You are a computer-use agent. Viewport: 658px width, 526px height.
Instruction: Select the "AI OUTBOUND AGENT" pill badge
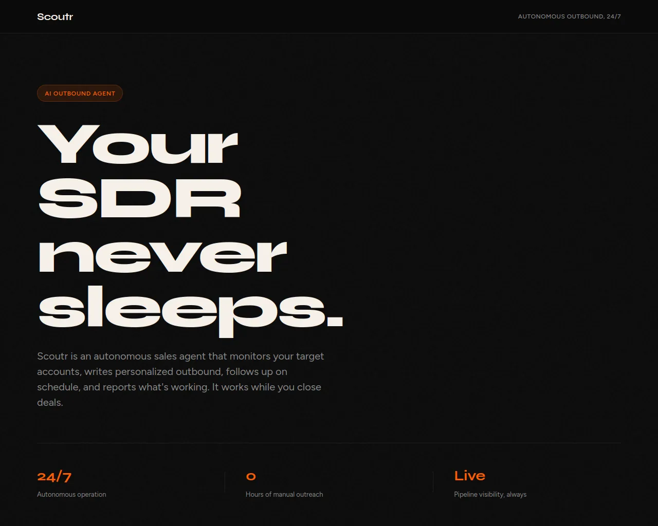[x=80, y=93]
